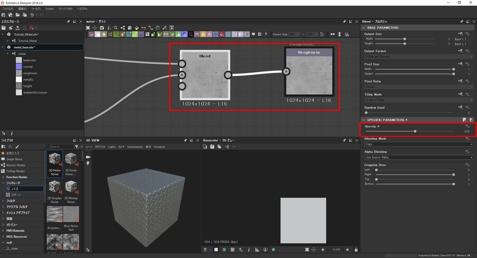Click the Opacity slider handle
The image size is (477, 258).
tap(415, 131)
